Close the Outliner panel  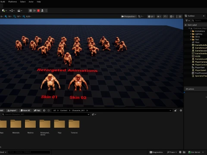coord(204,16)
